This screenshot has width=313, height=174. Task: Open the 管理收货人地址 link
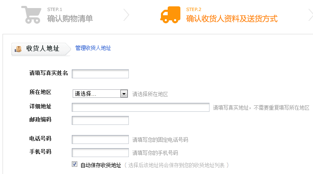pos(93,48)
